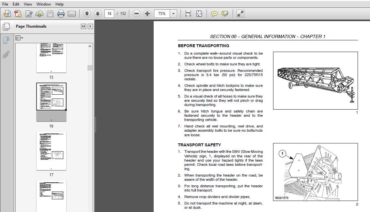Click the single right arrow panel button

point(90,26)
